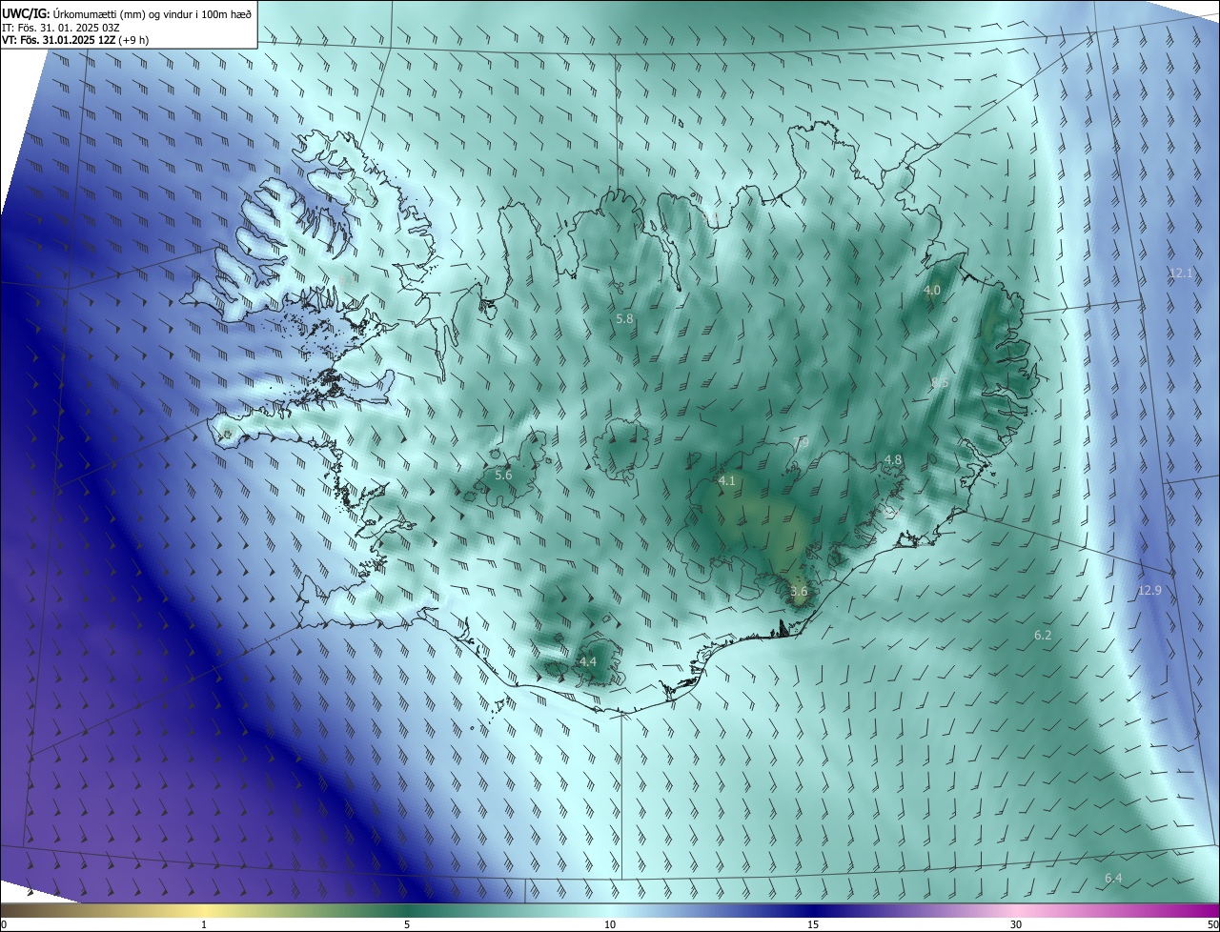Click the 8.5 value label on the map
This screenshot has height=932, width=1220.
(x=940, y=382)
